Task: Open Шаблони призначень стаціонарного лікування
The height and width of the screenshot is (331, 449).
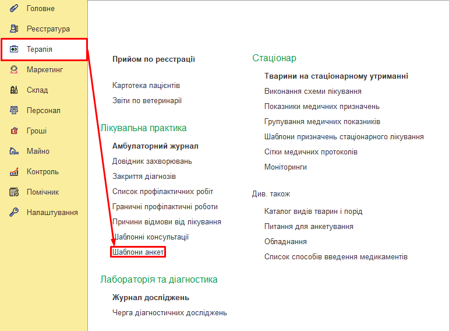Action: click(344, 137)
